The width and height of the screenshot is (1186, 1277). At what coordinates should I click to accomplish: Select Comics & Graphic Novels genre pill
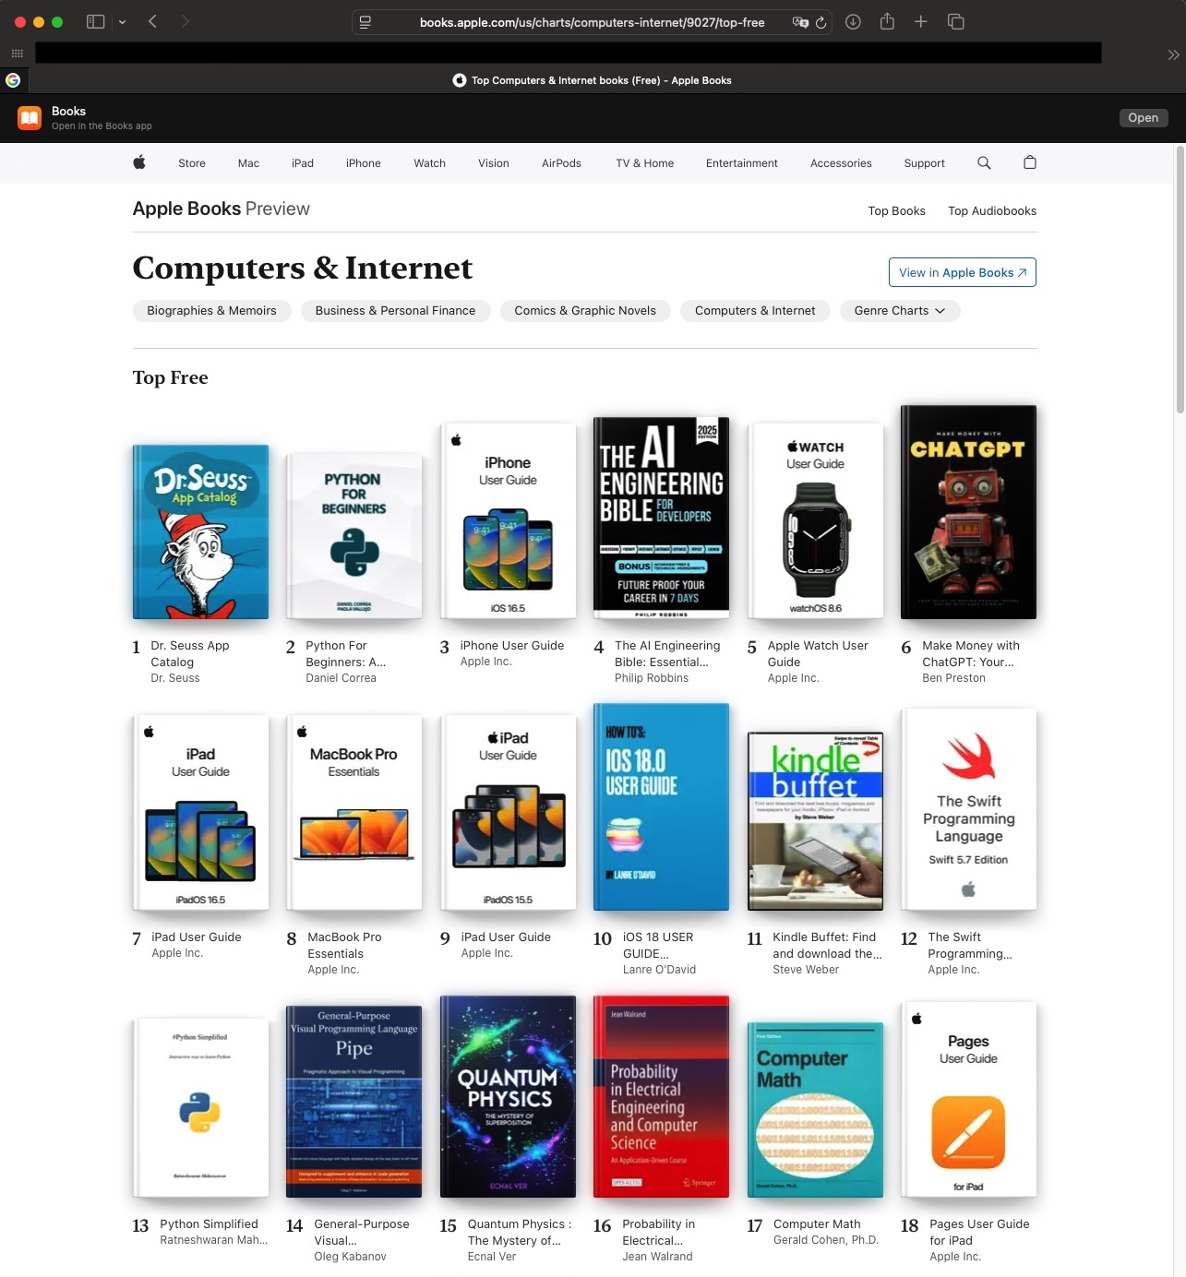tap(585, 311)
